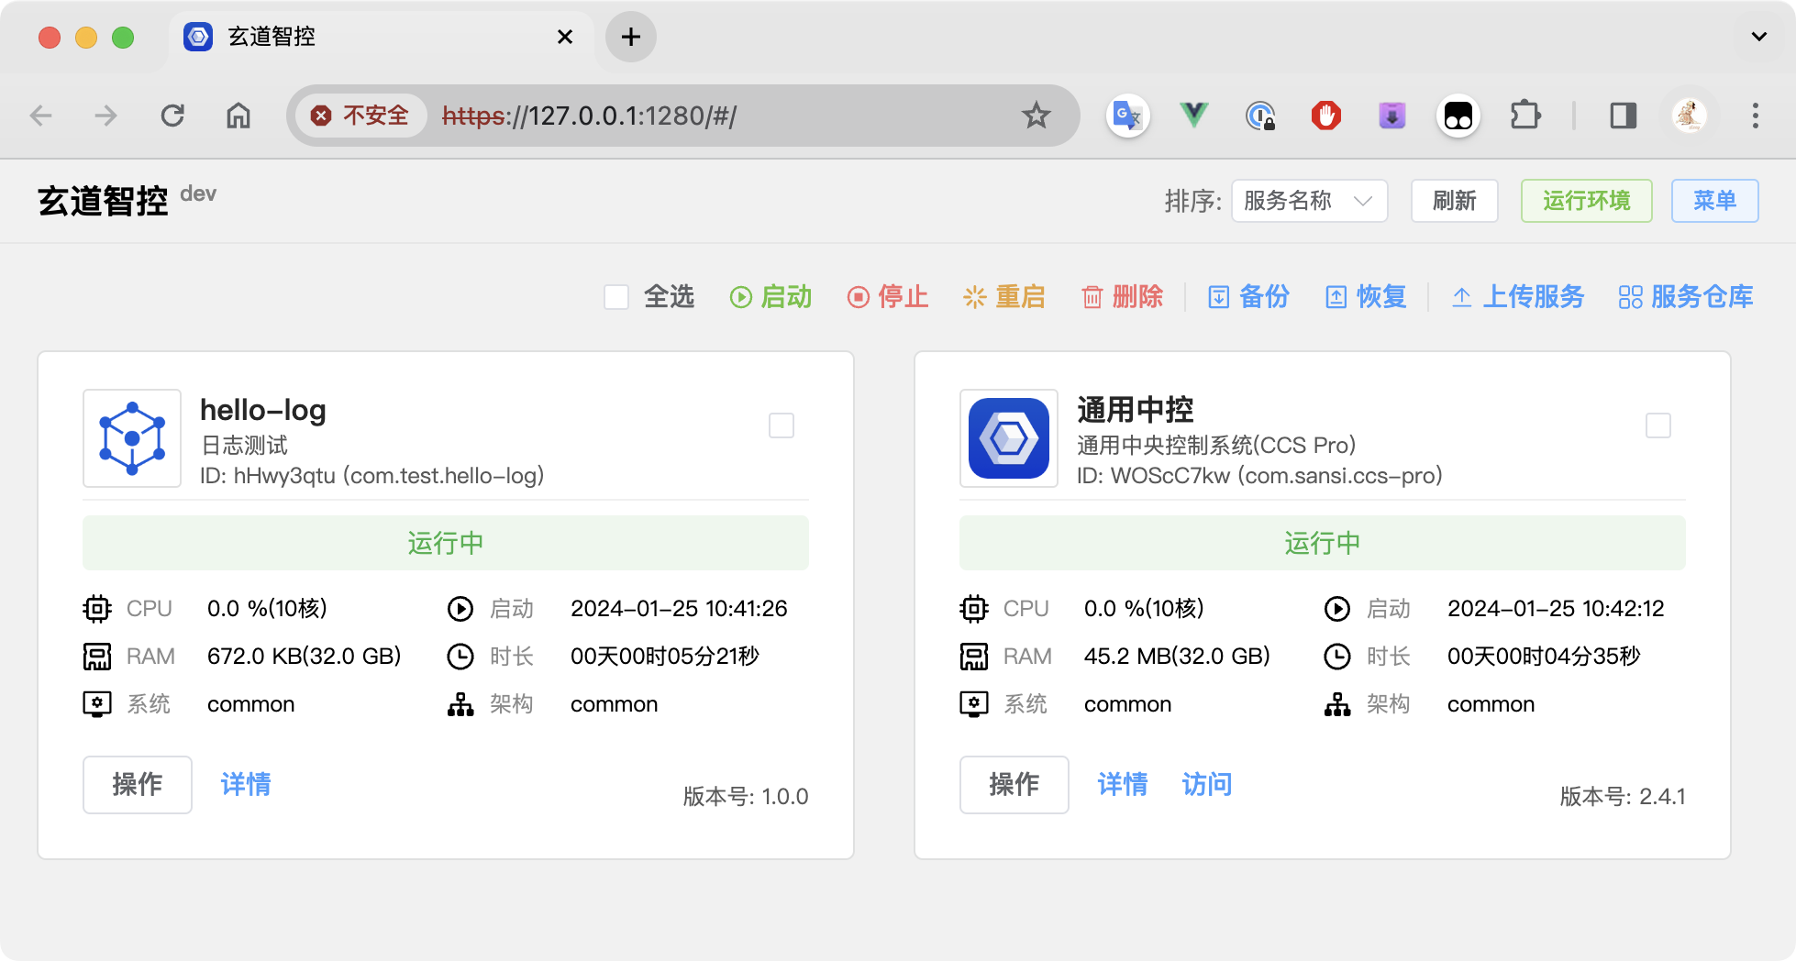This screenshot has width=1796, height=961.
Task: Click the start time 2024-01-25 10:42:12
Action: pyautogui.click(x=1556, y=609)
